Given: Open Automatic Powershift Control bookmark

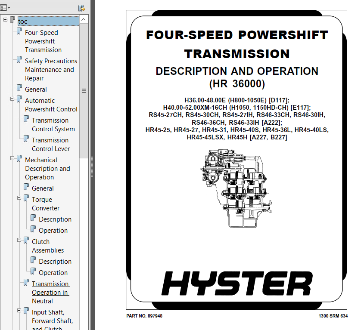Looking at the screenshot, I should click(x=51, y=105).
